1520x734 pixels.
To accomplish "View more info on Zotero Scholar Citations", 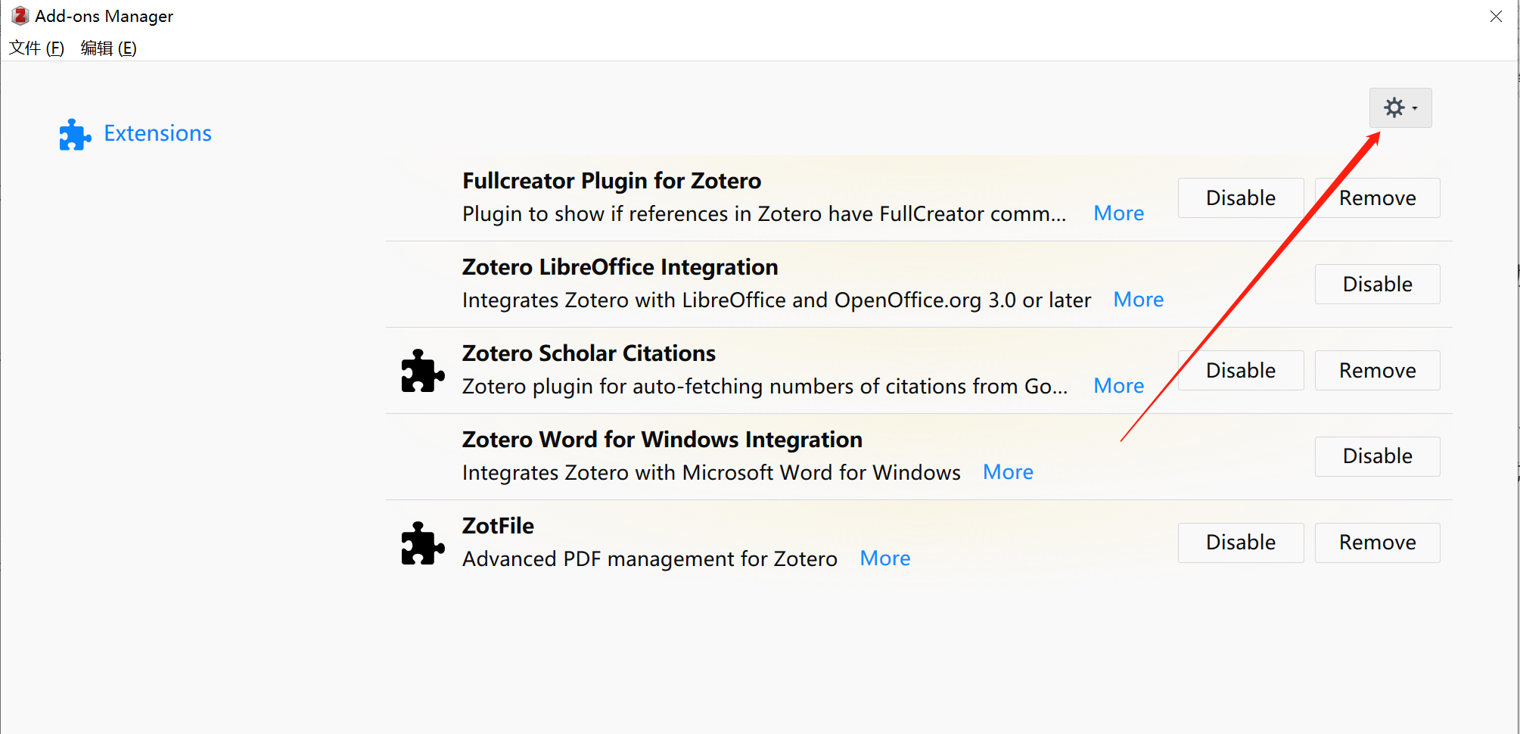I will coord(1118,387).
